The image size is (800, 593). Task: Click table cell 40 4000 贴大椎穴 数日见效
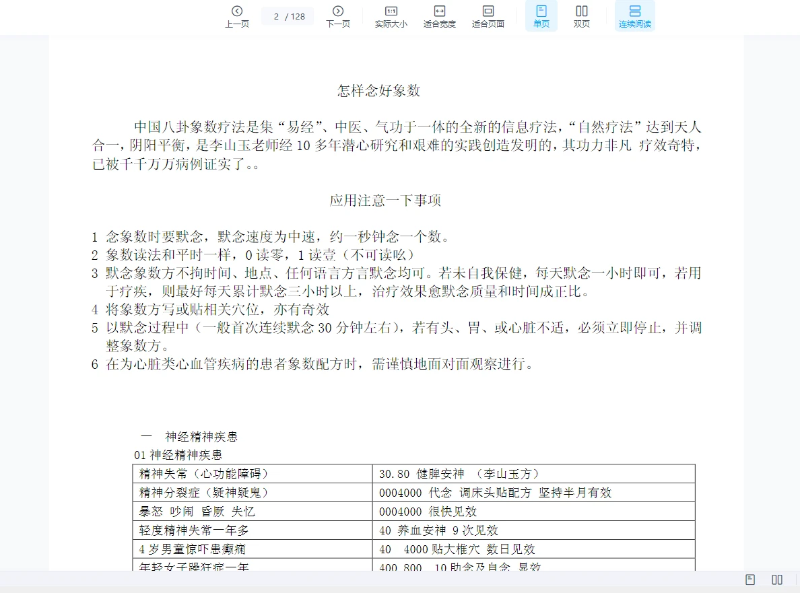534,549
